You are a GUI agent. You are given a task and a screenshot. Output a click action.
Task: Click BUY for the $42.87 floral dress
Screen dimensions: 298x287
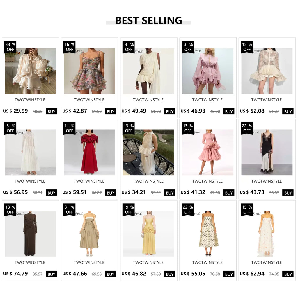[x=110, y=111]
